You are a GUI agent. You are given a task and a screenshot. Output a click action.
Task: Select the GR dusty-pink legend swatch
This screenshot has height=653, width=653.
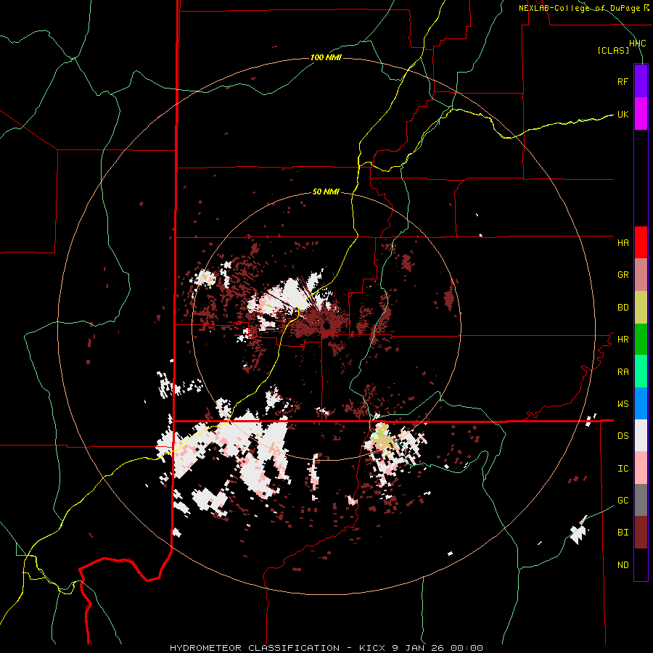(641, 275)
